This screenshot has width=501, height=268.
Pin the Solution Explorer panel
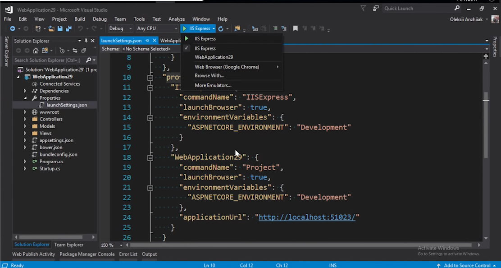coord(86,41)
